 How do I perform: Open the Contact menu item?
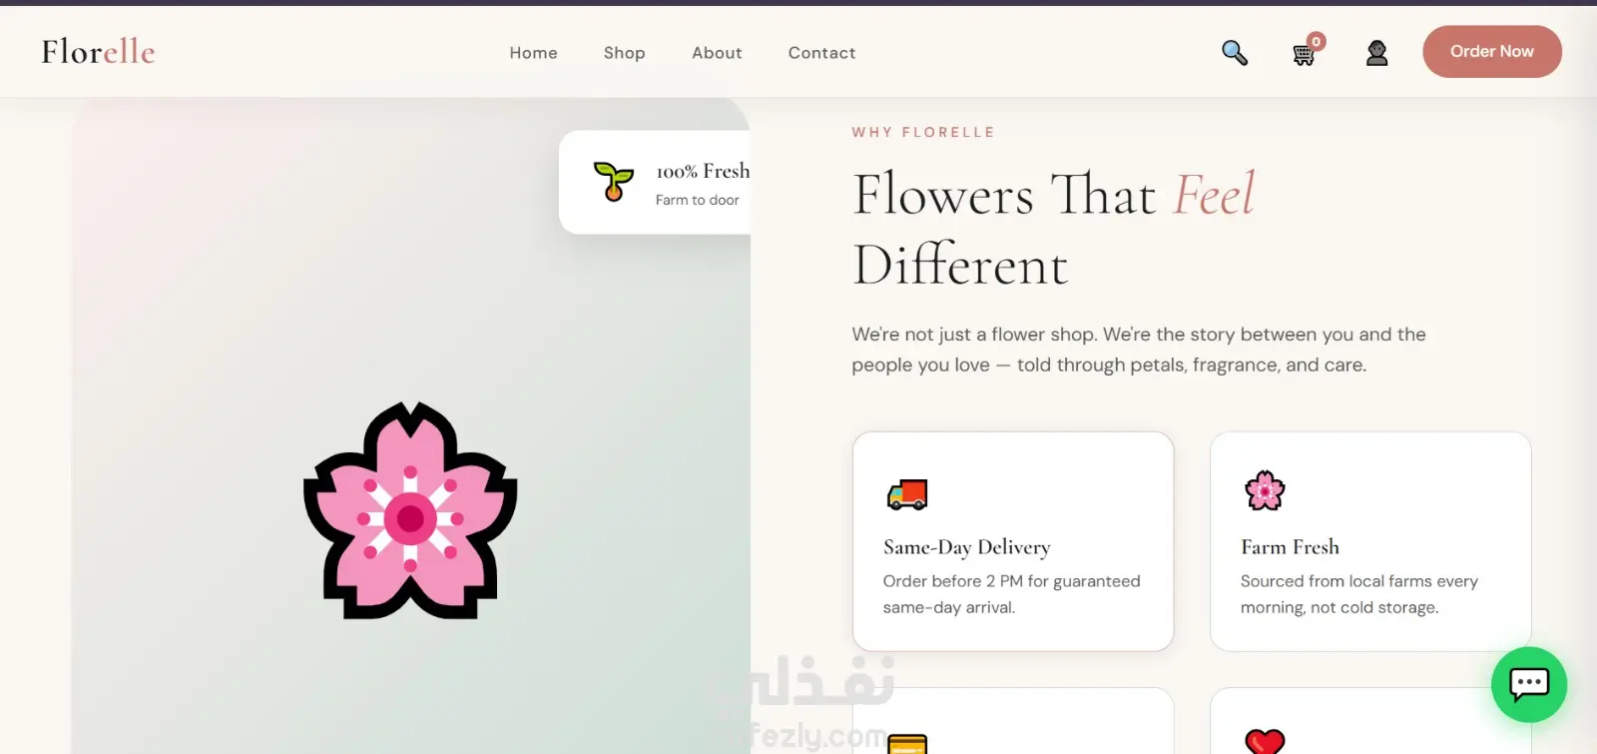(821, 53)
